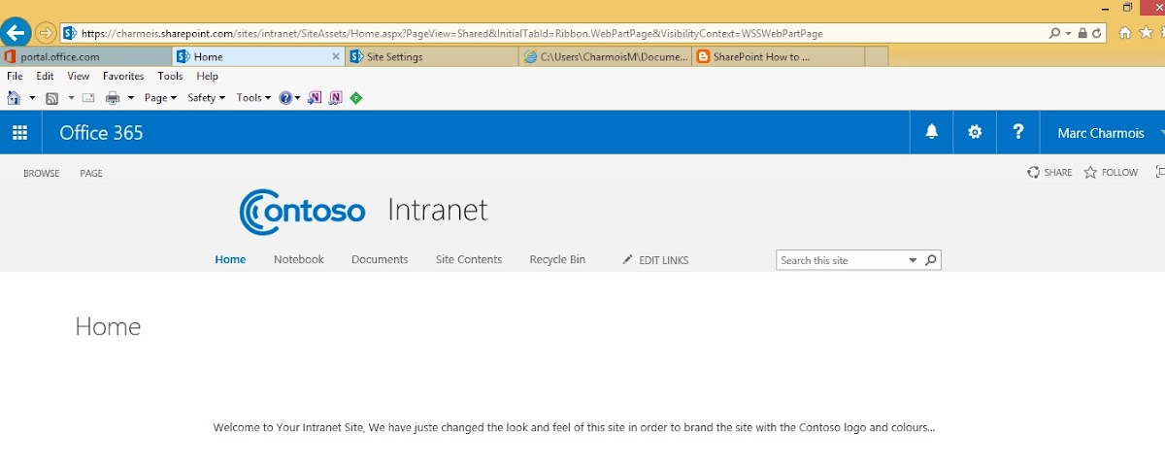Open the Tools menu in menu bar

pyautogui.click(x=170, y=76)
